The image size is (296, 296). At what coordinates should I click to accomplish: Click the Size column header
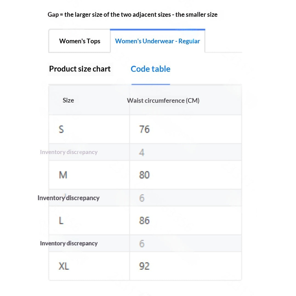(x=68, y=100)
